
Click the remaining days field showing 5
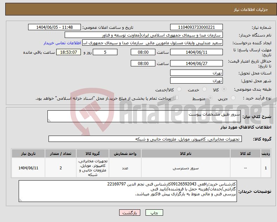(105, 52)
